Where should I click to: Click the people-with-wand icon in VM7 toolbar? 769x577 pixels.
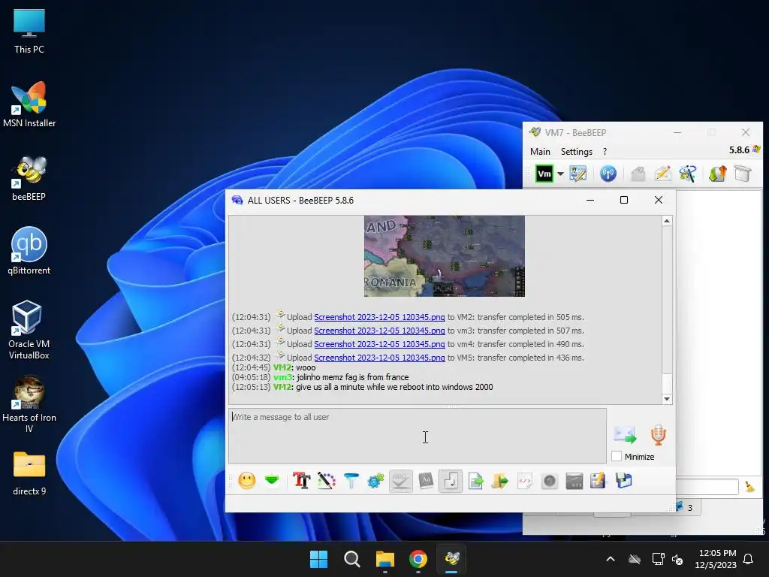pos(688,174)
